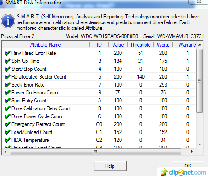Click green checkmark beside Drive Power Cycle Count
208x177 pixels.
[7, 116]
